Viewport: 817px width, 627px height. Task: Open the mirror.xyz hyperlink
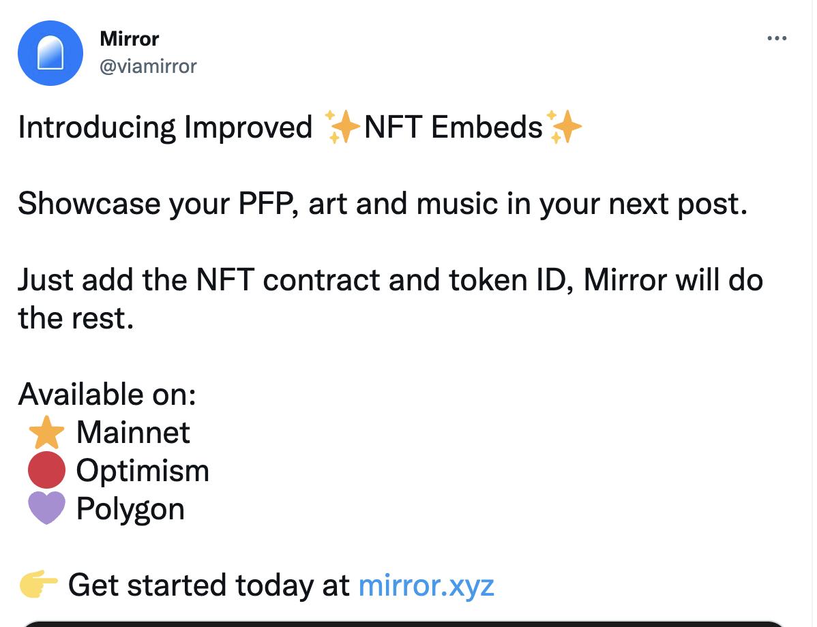coord(426,585)
